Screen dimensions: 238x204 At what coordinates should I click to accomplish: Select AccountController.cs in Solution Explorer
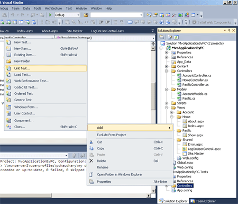(197, 76)
